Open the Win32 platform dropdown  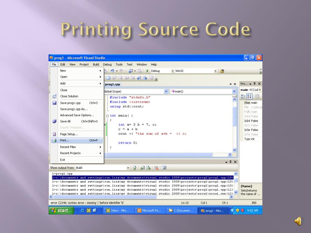tap(215, 71)
